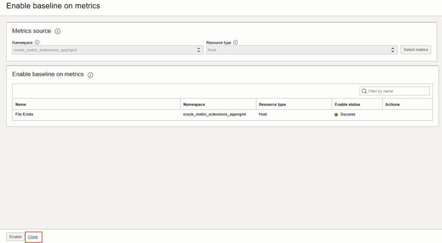442x243 pixels.
Task: Click the Actions column header
Action: coord(392,104)
